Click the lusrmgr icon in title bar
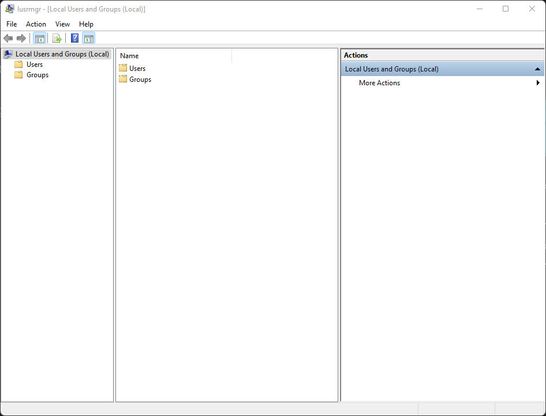Screen dimensions: 546x416 coord(10,9)
